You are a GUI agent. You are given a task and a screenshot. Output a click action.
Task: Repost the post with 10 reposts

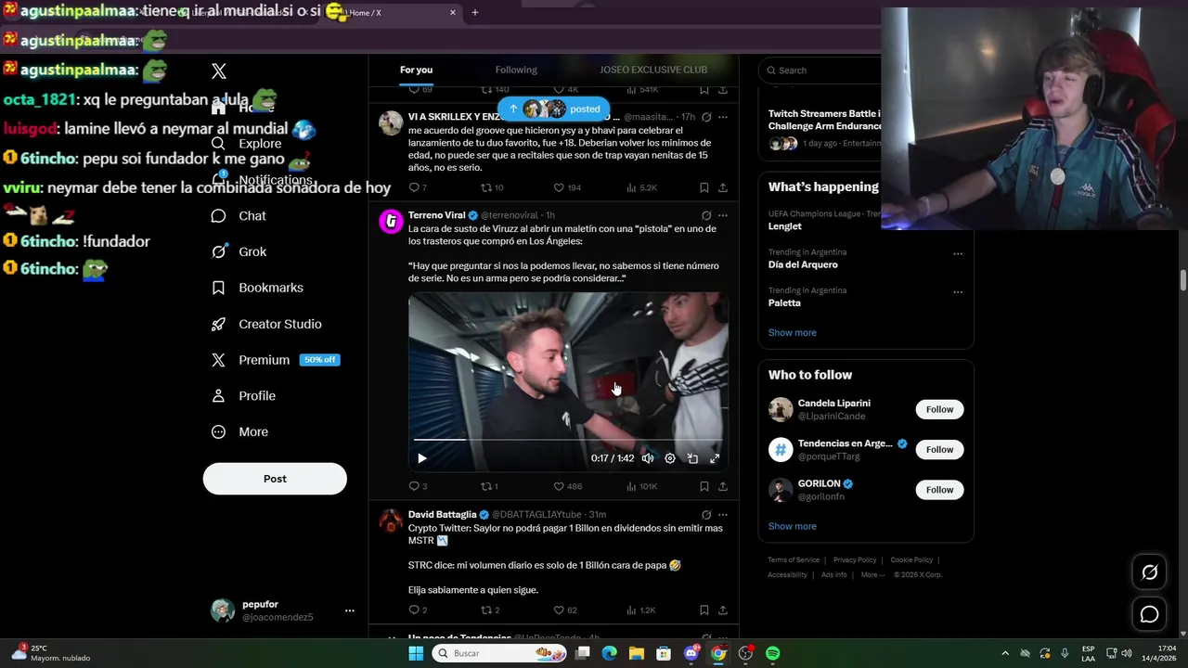(492, 187)
